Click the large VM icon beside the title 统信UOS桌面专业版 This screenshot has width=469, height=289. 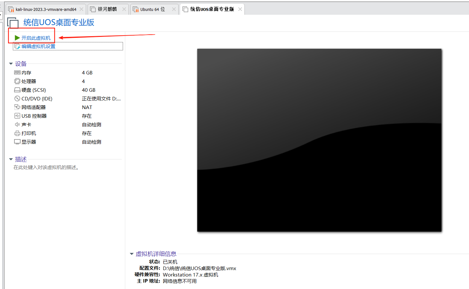13,23
